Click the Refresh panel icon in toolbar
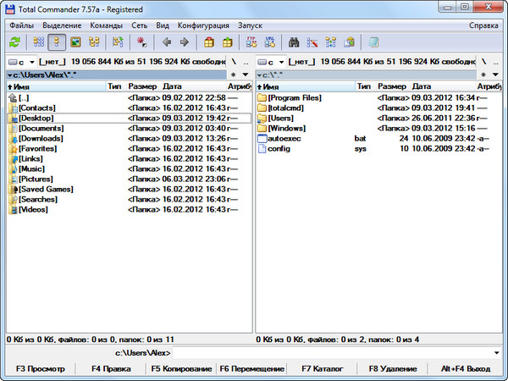Image resolution: width=508 pixels, height=381 pixels. click(x=14, y=41)
